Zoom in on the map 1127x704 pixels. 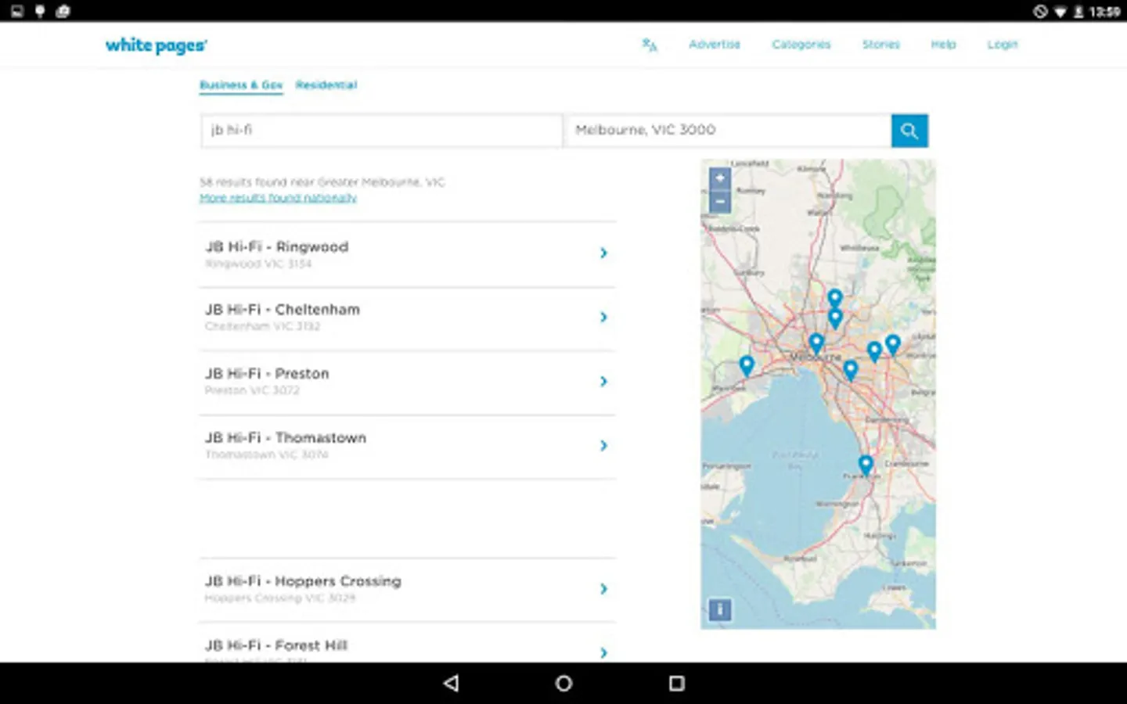pyautogui.click(x=720, y=178)
